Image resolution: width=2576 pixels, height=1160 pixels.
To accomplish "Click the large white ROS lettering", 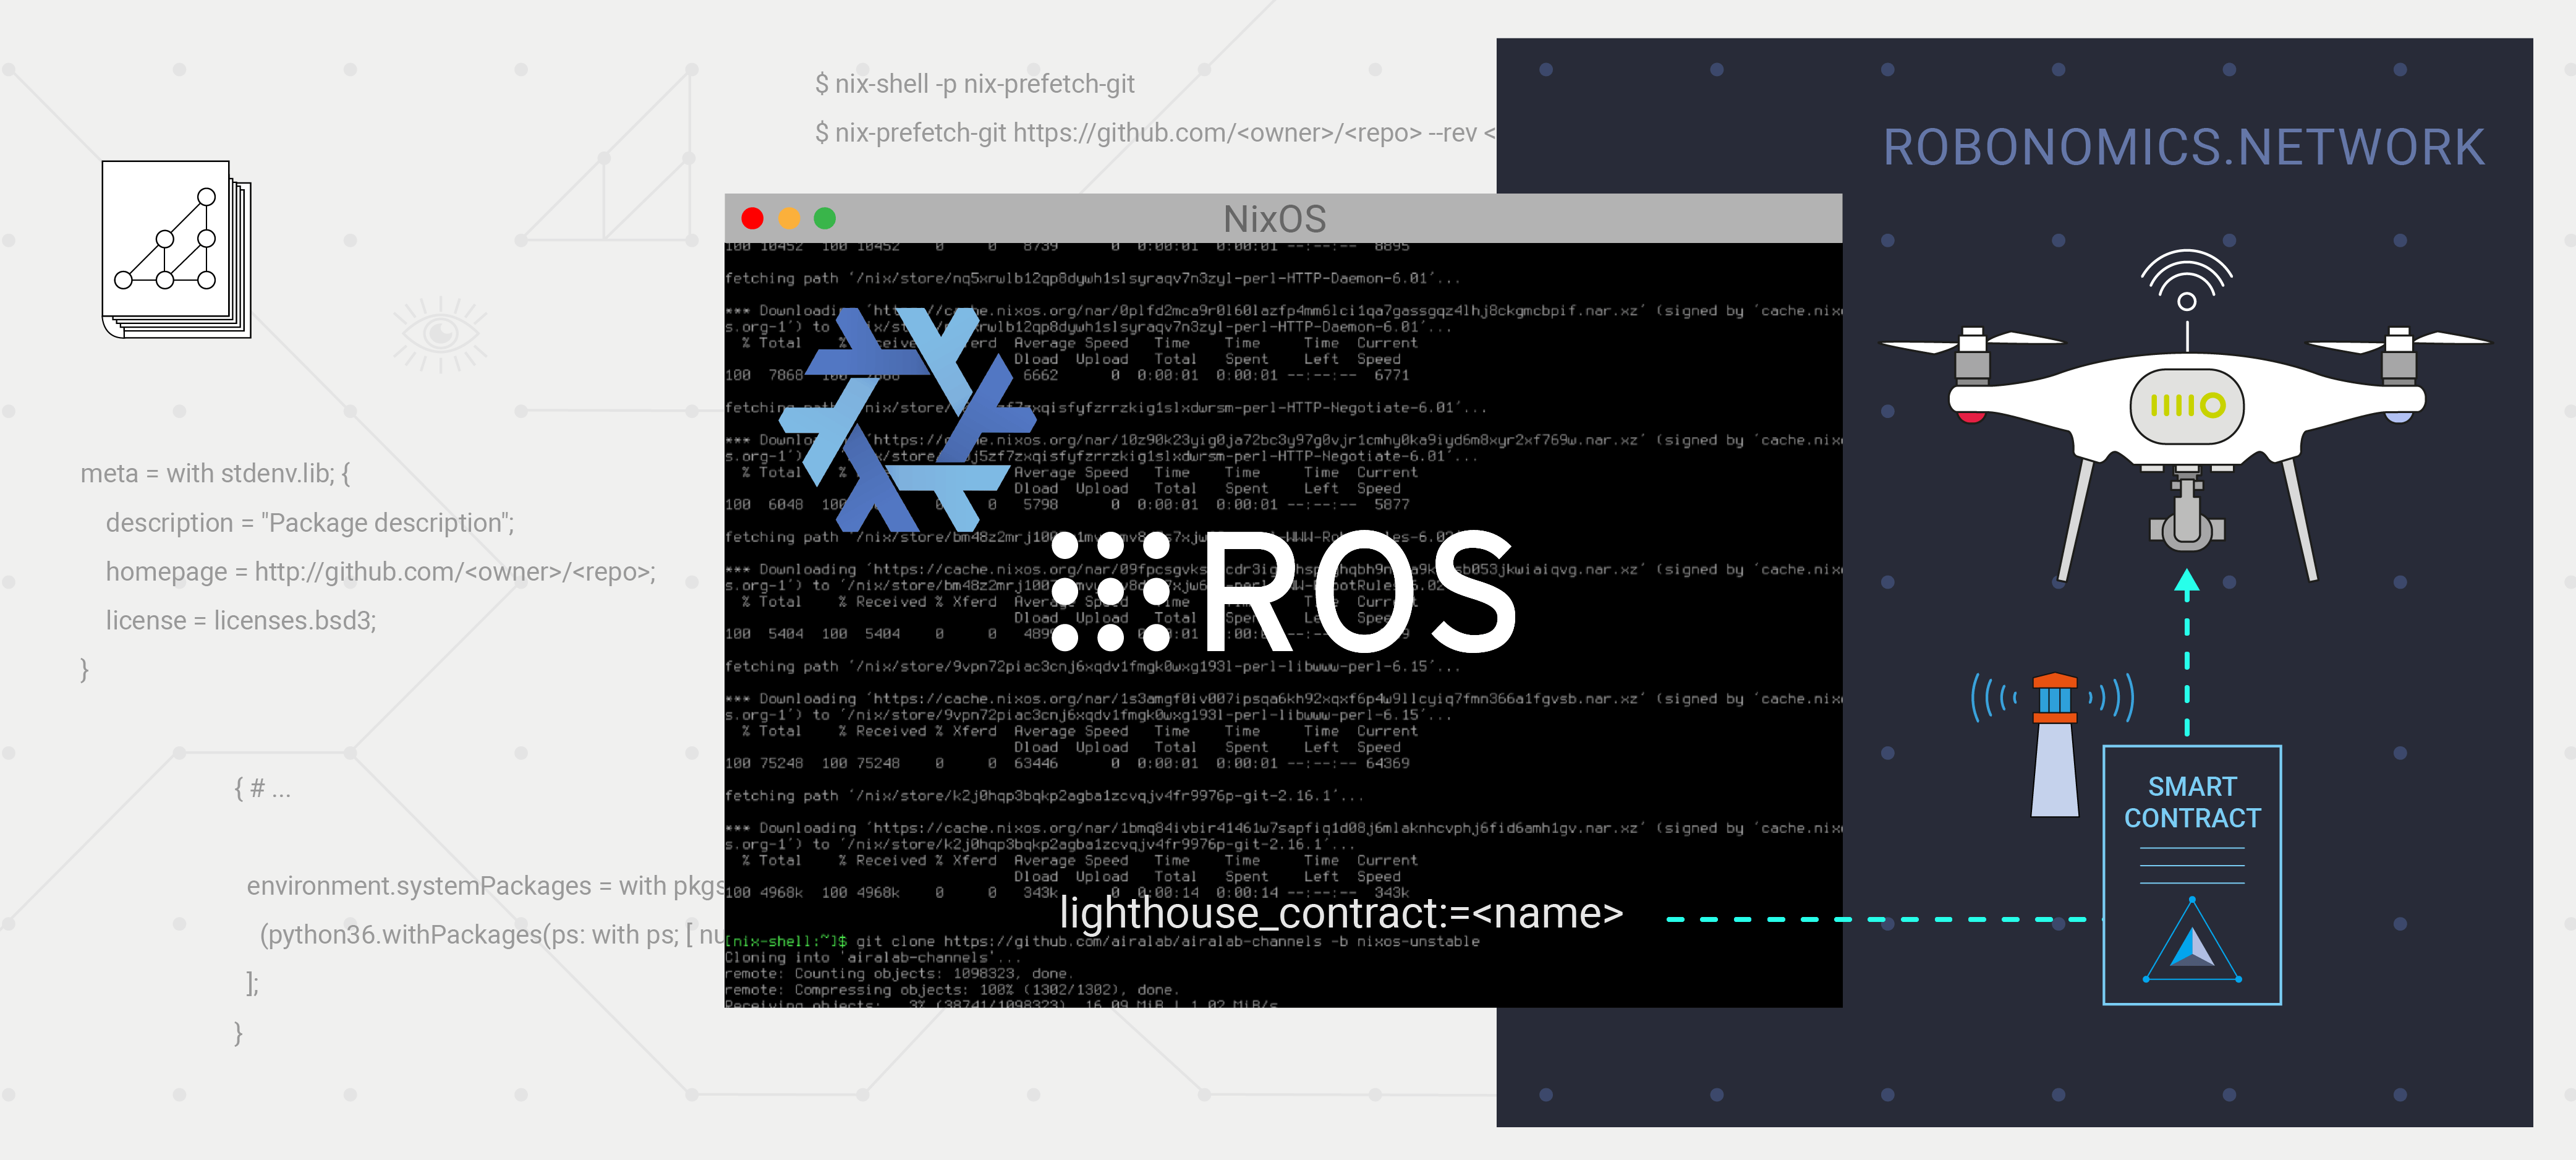I will point(1360,591).
